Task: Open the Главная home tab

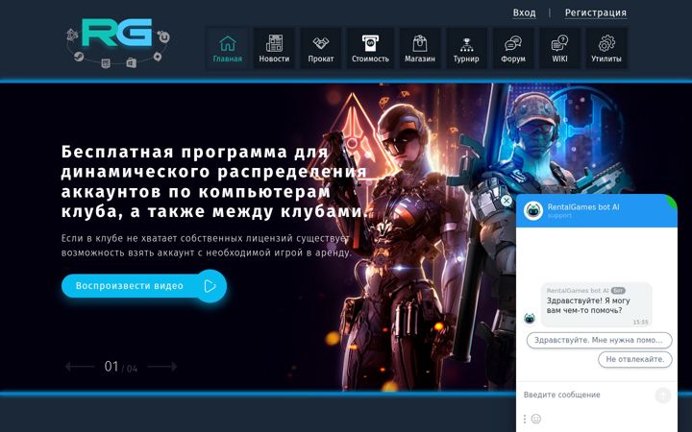Action: [227, 49]
